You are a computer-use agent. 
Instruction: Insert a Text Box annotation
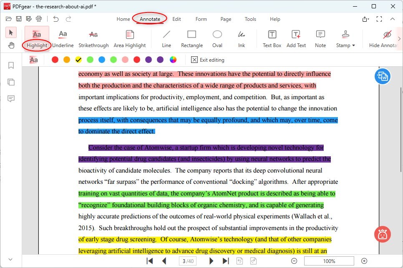pyautogui.click(x=272, y=38)
